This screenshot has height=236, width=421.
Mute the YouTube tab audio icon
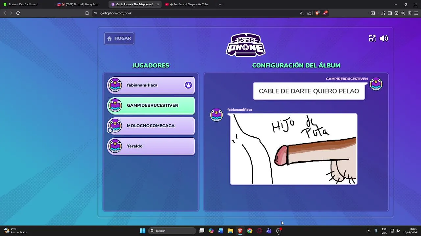(x=171, y=4)
